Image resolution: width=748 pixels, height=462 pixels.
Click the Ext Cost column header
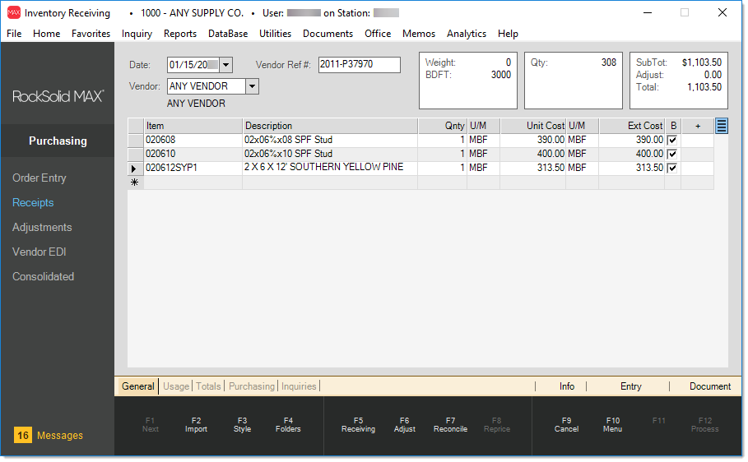632,126
